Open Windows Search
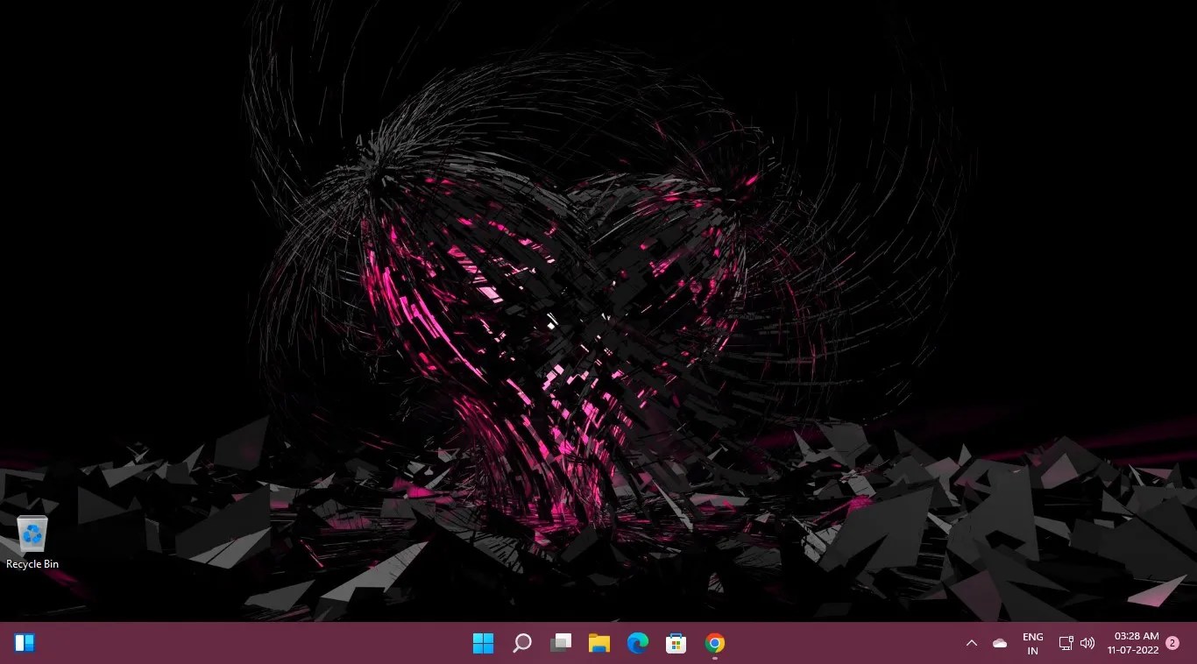This screenshot has width=1197, height=664. click(521, 643)
